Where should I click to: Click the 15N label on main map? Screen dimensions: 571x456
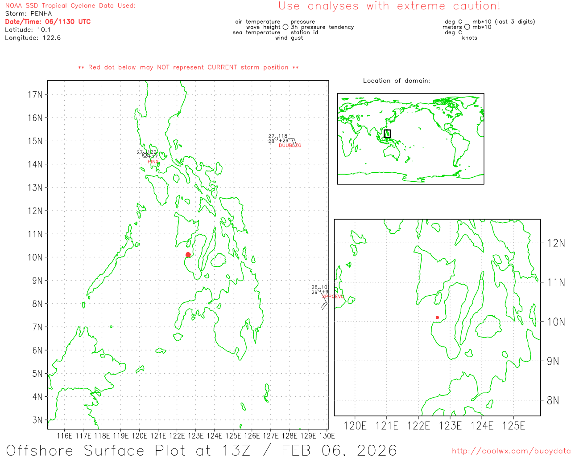click(35, 141)
